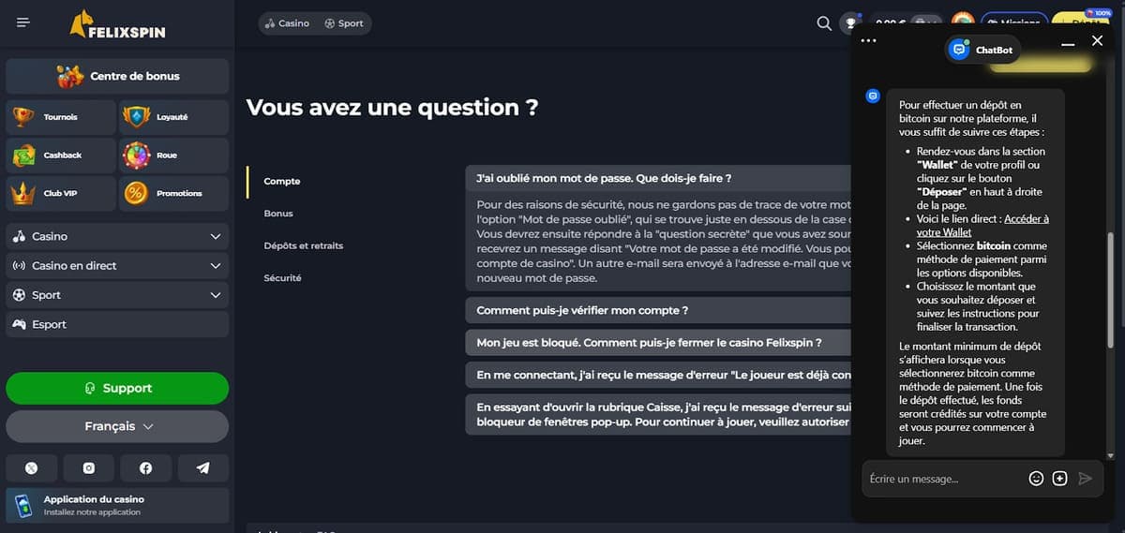This screenshot has height=533, width=1125.
Task: Open the hamburger menu icon
Action: point(23,22)
